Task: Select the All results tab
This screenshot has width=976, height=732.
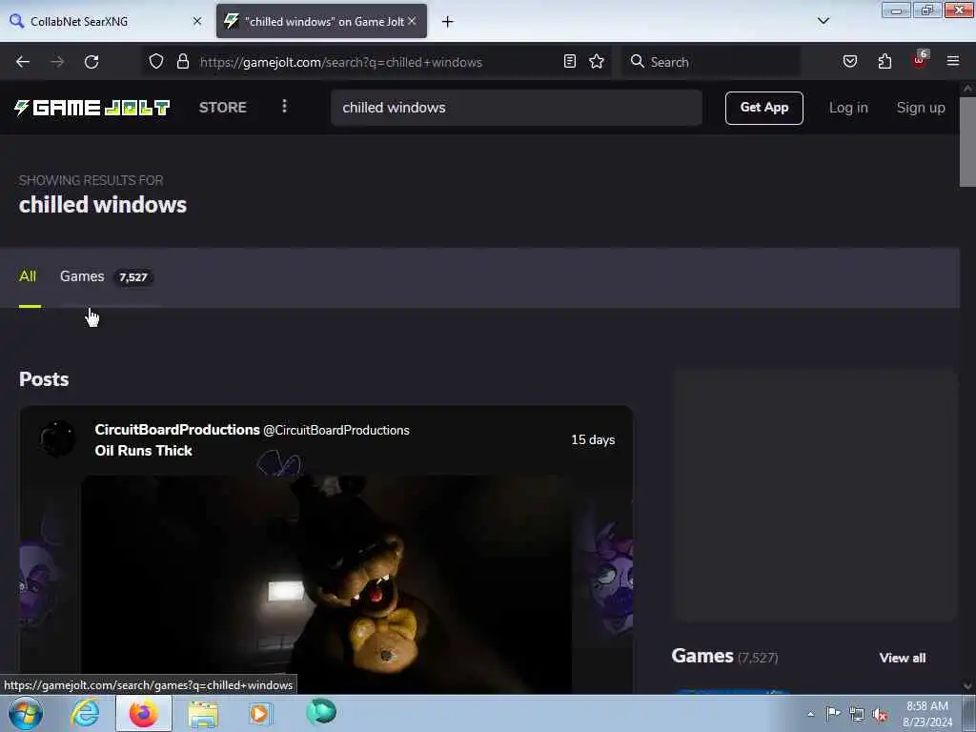Action: [28, 276]
